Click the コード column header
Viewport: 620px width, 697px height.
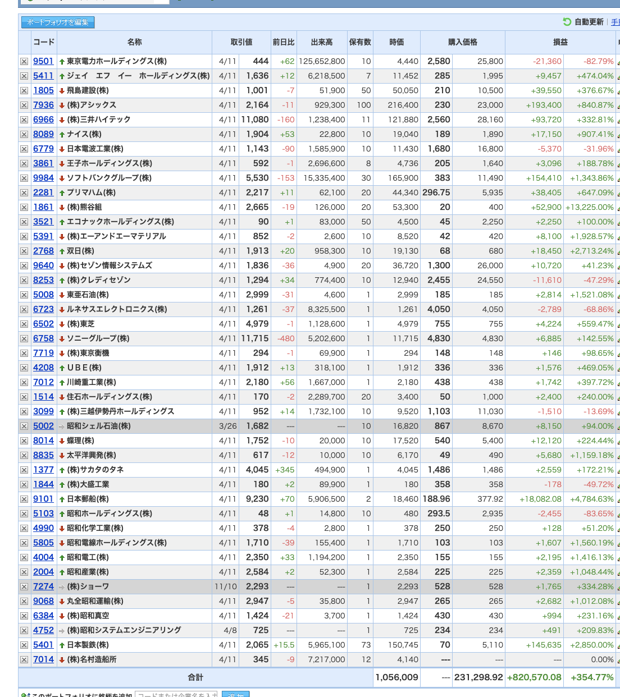pyautogui.click(x=44, y=42)
